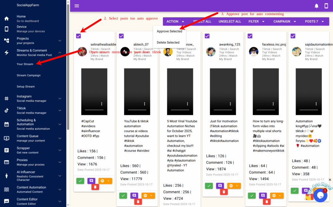
Task: Open Your Stream in sidebar
Action: (x=25, y=64)
